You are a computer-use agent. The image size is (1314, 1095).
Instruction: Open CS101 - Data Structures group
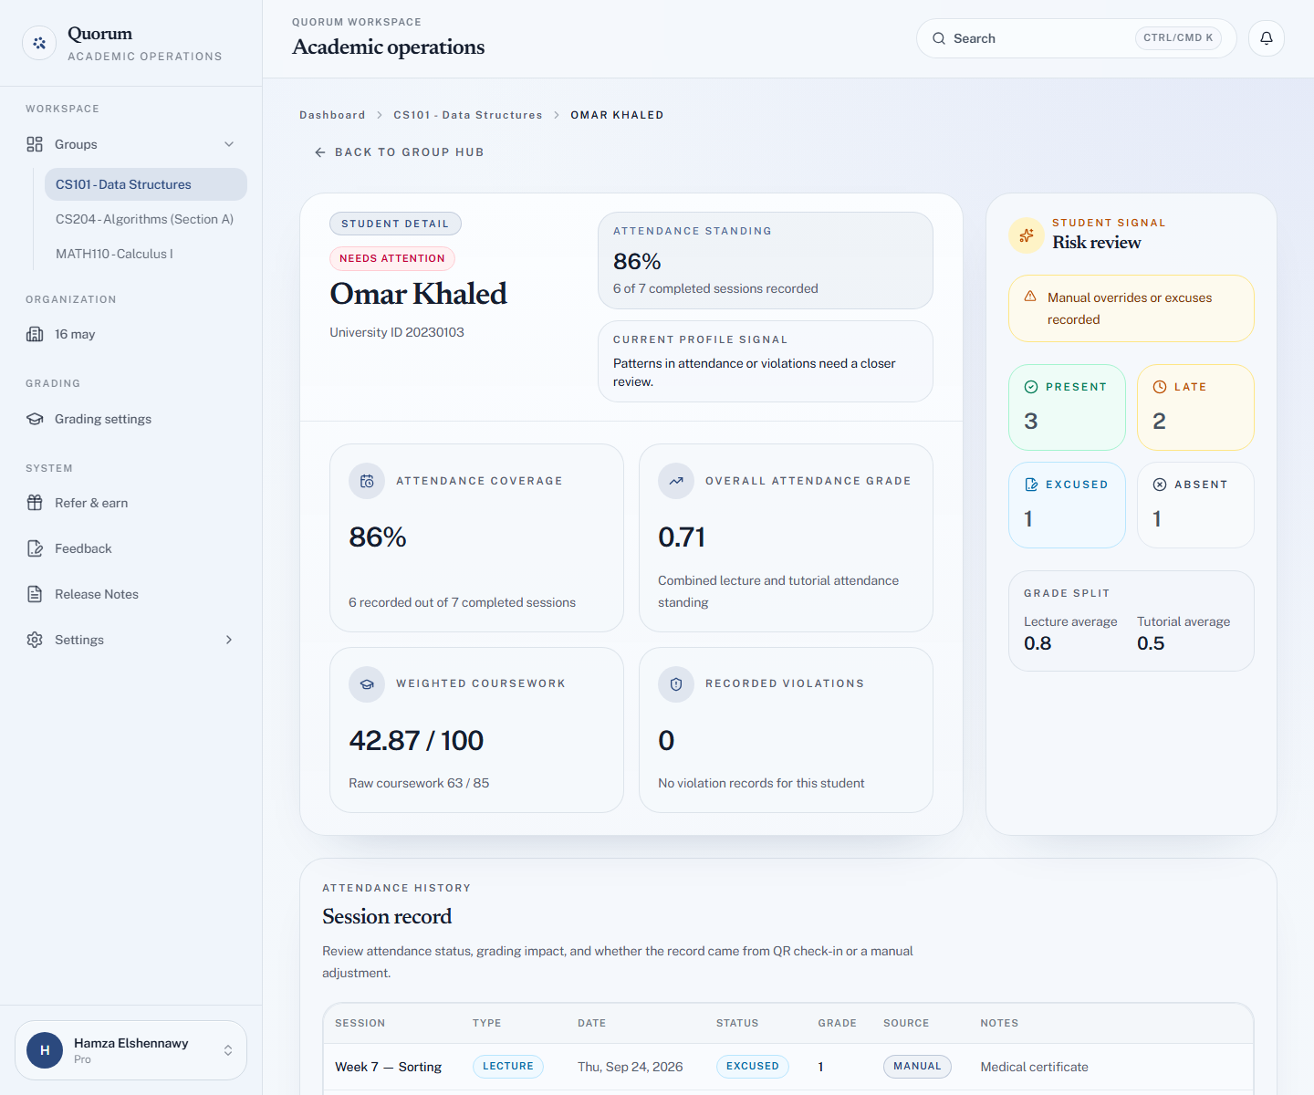tap(146, 184)
